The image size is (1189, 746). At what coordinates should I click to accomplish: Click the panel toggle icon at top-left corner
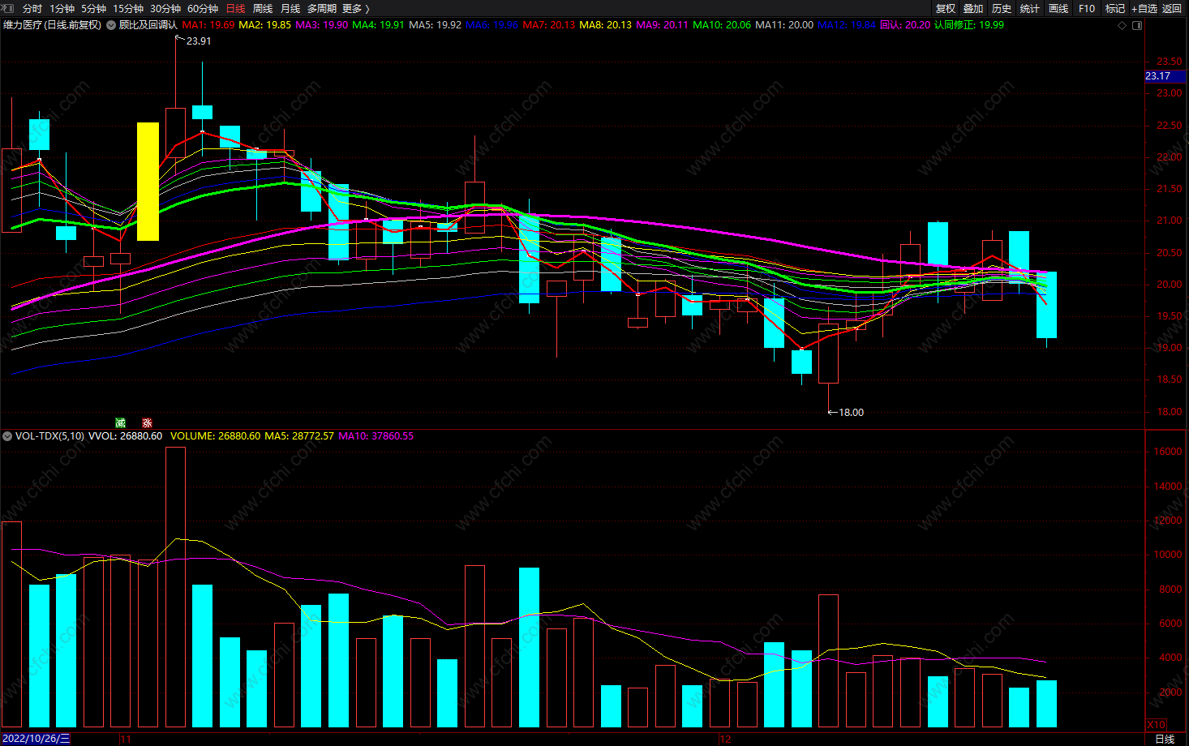point(8,8)
